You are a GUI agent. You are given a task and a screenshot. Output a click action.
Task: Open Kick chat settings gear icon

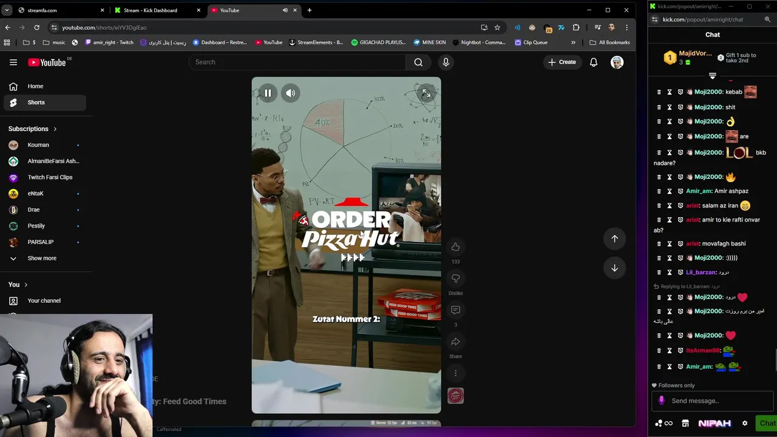click(x=745, y=423)
